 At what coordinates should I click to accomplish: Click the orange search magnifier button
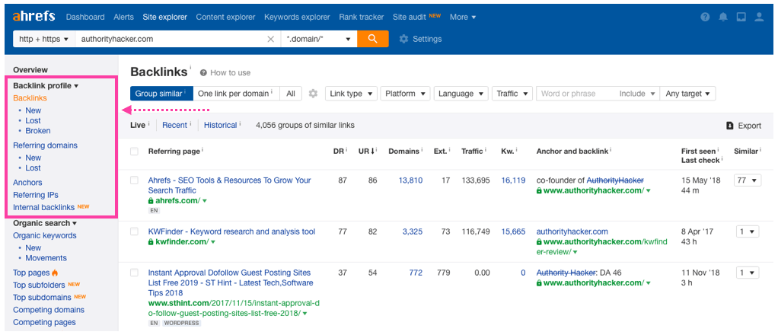(x=372, y=39)
